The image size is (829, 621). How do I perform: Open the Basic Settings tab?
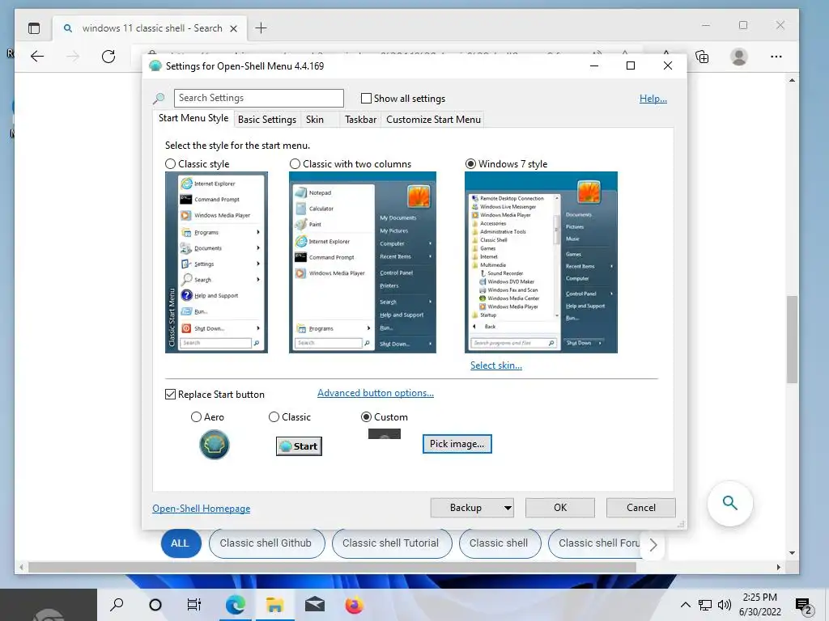tap(267, 120)
